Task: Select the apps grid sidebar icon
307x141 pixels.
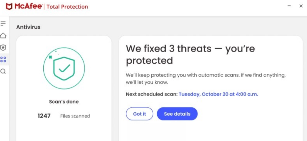Action: point(3,60)
